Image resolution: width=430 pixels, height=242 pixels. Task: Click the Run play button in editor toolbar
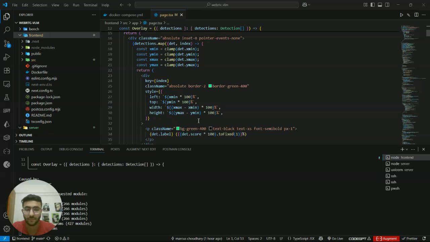[x=401, y=15]
